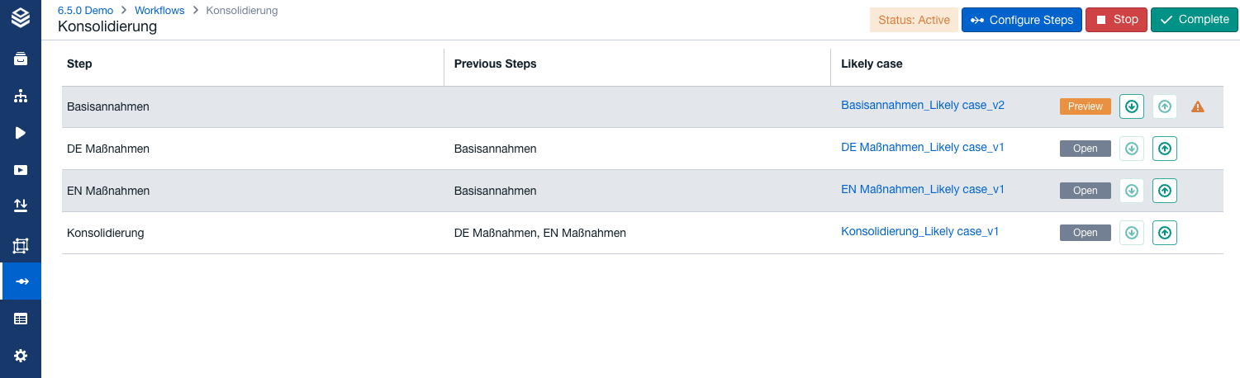Click the Open badge in EN Maßnahmen row
The height and width of the screenshot is (378, 1240).
coord(1085,191)
